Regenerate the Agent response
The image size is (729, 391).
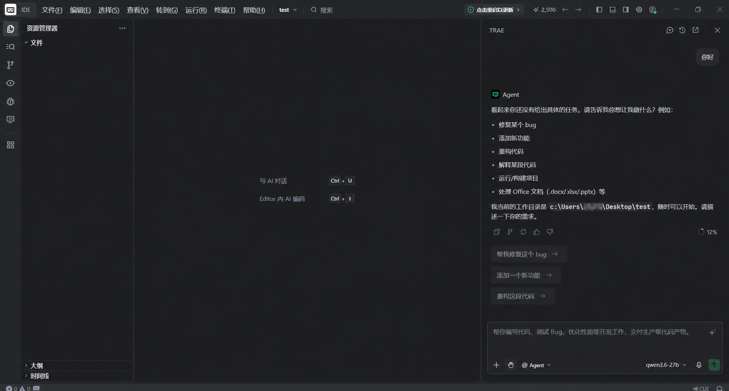click(x=523, y=232)
